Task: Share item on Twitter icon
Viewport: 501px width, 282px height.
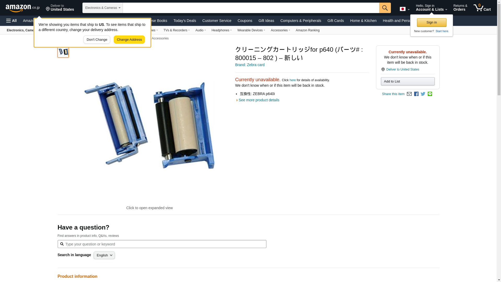Action: [423, 94]
